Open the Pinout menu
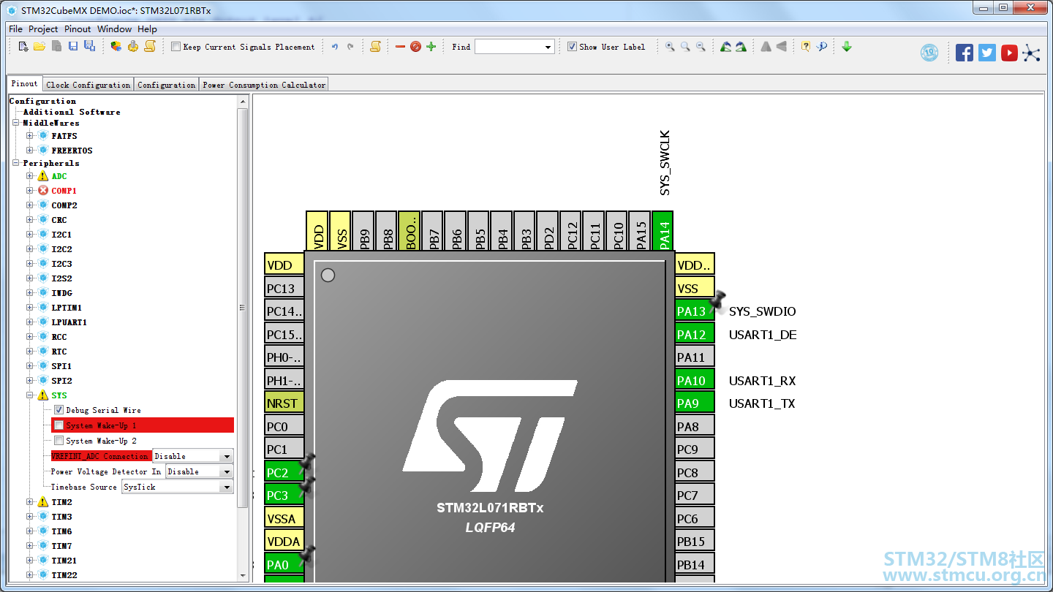 [78, 29]
